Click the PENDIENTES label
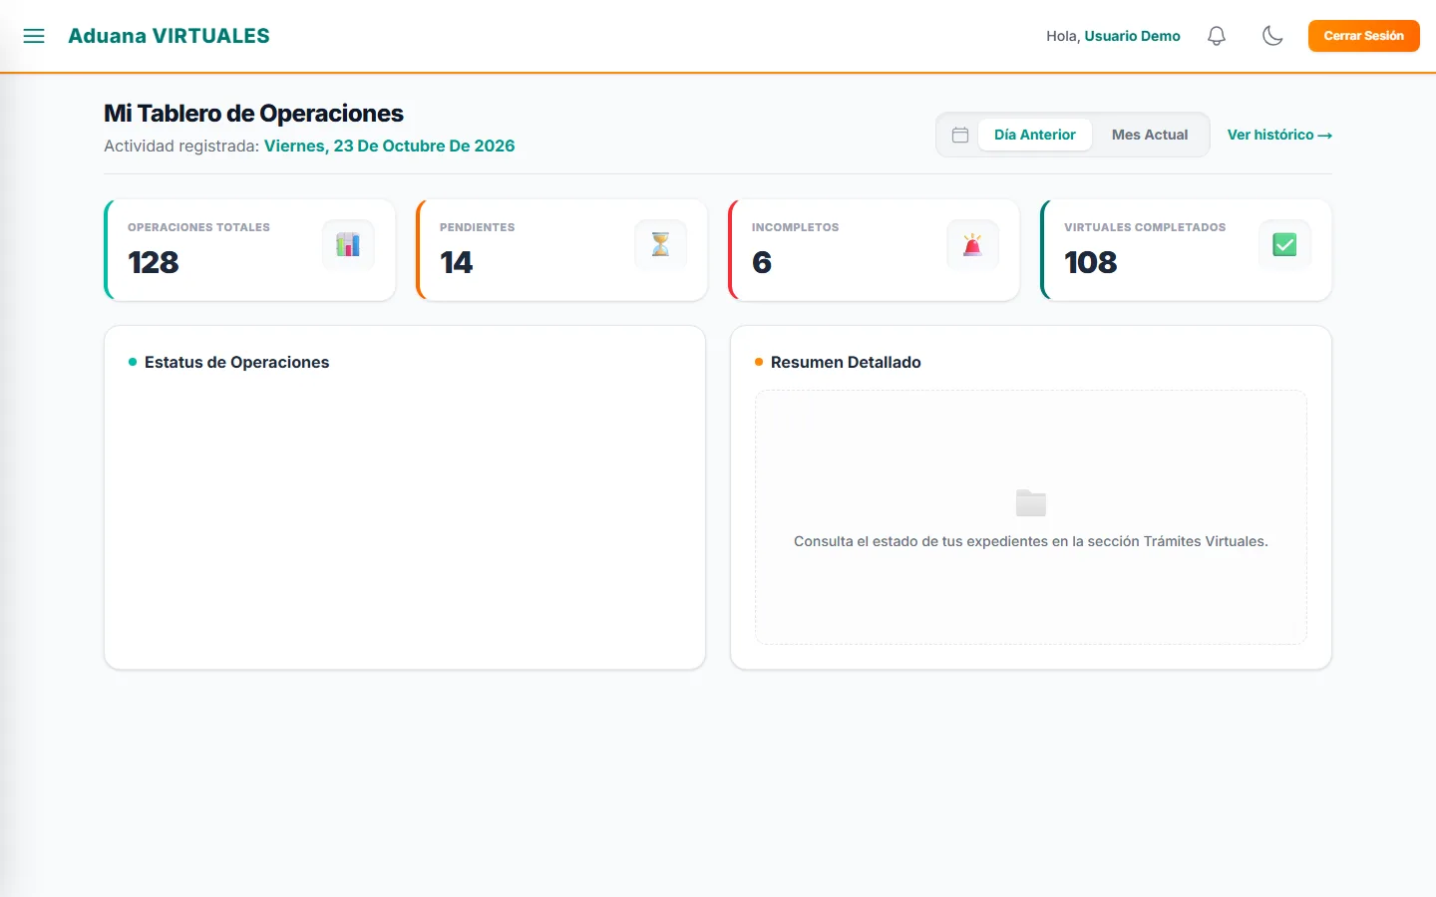This screenshot has height=897, width=1436. 478,227
